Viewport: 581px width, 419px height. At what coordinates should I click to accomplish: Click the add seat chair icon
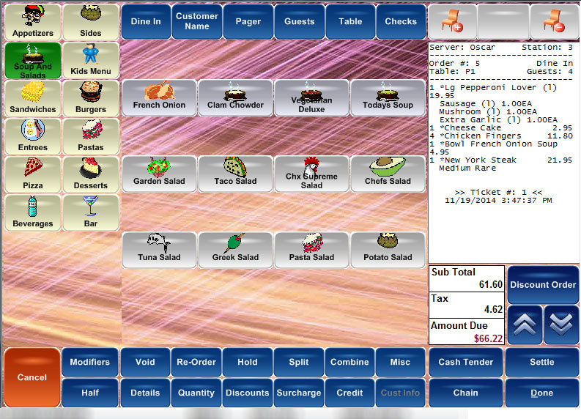pyautogui.click(x=451, y=21)
